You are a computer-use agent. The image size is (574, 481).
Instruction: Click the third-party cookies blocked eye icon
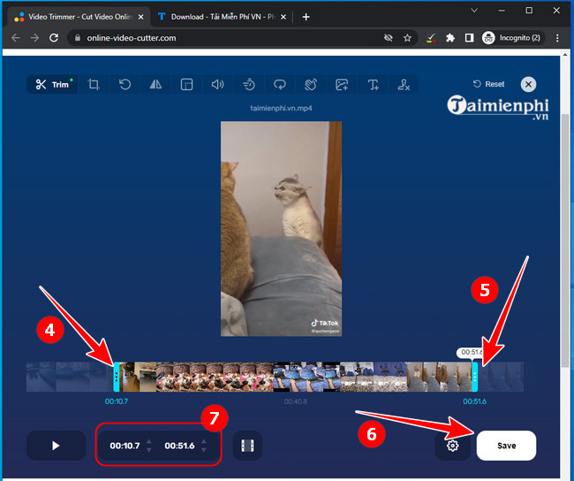[x=389, y=38]
